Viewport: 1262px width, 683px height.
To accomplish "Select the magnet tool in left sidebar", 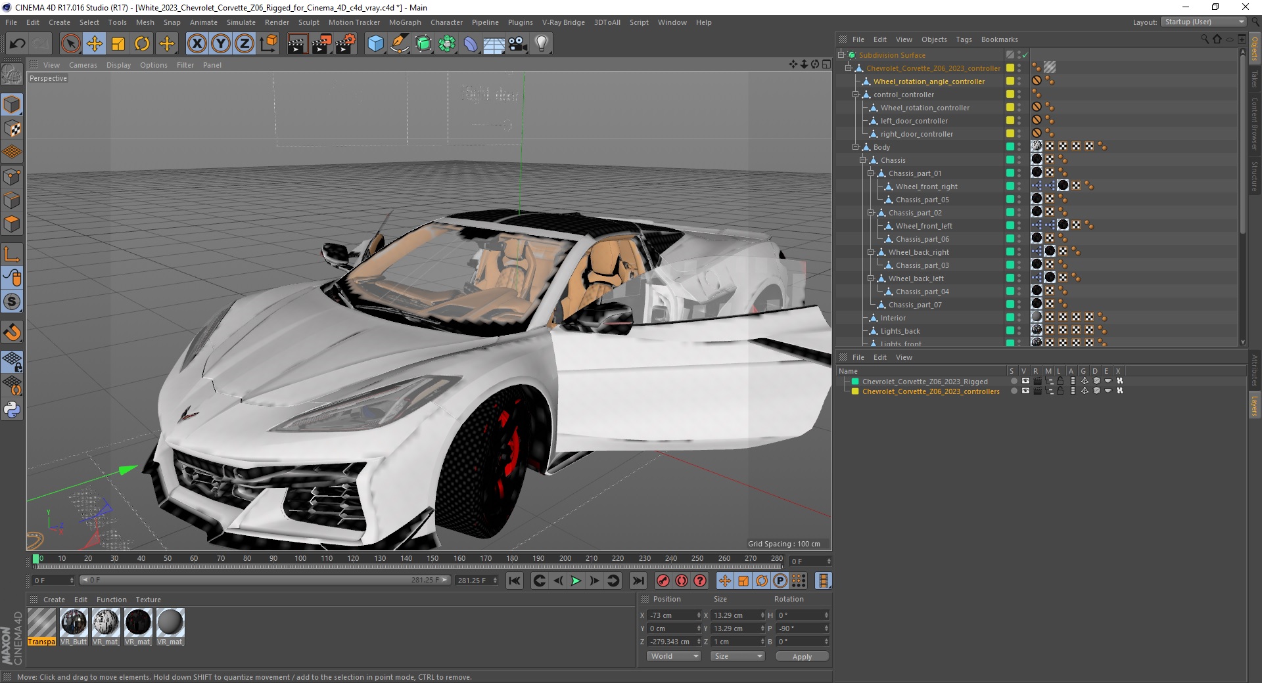I will [12, 332].
